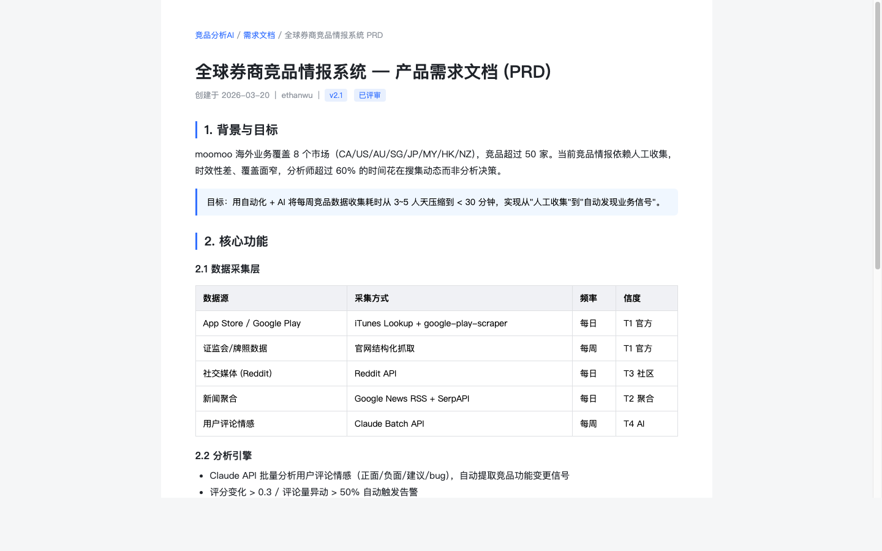
Task: Click the blue 目标 callout block
Action: pos(436,202)
